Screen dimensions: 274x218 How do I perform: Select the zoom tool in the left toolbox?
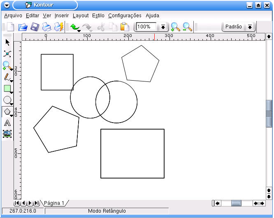(7, 65)
